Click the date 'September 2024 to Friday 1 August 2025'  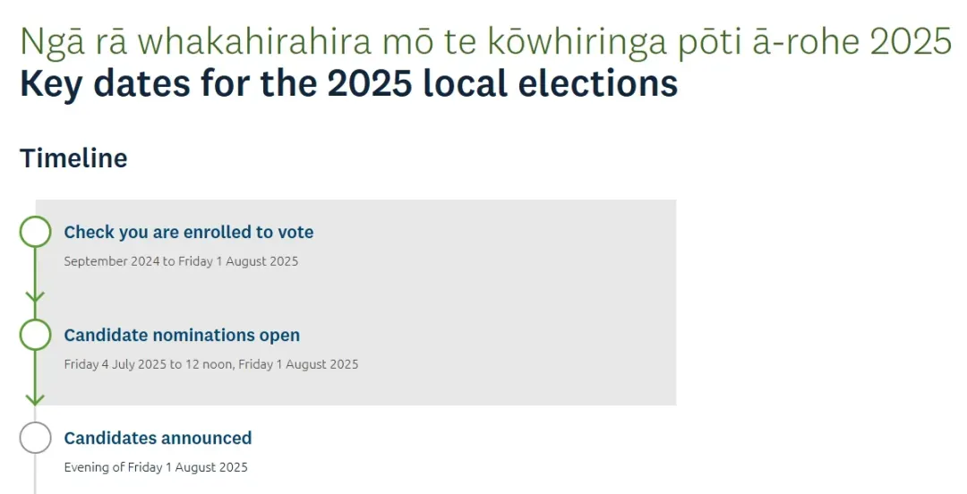[x=181, y=261]
